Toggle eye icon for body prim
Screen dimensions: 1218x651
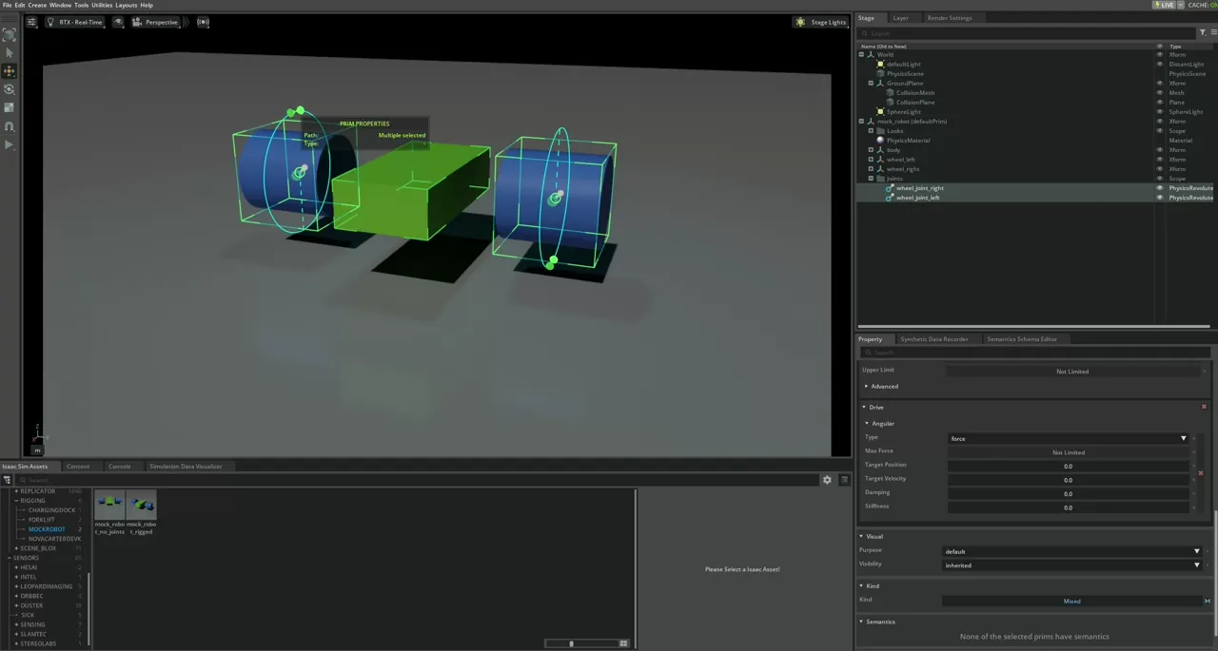point(1159,150)
